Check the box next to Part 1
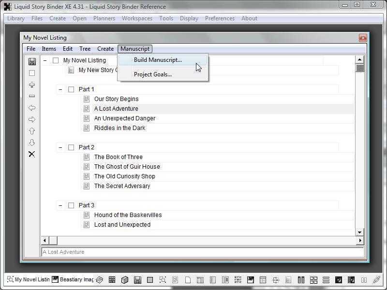This screenshot has height=290, width=387. click(71, 89)
